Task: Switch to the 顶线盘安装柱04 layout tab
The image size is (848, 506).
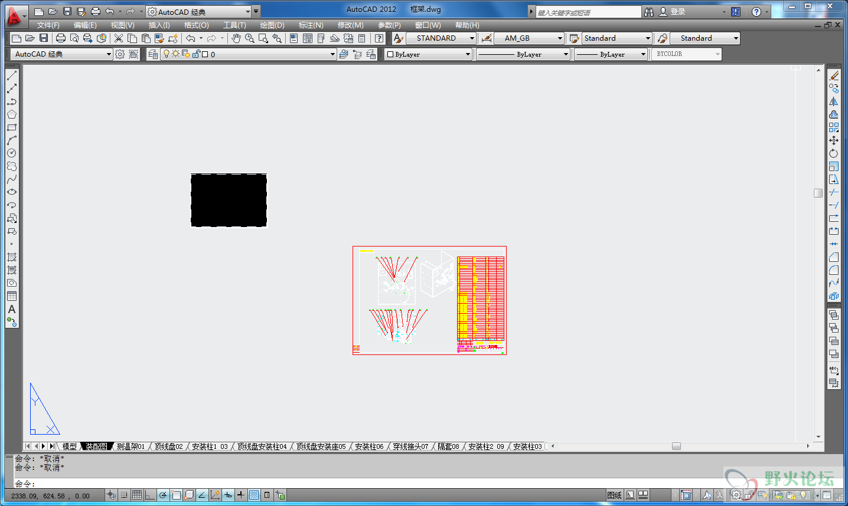Action: pyautogui.click(x=262, y=446)
